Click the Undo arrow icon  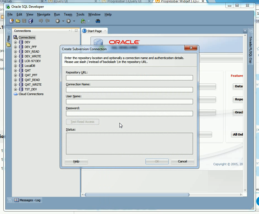[x=41, y=21]
